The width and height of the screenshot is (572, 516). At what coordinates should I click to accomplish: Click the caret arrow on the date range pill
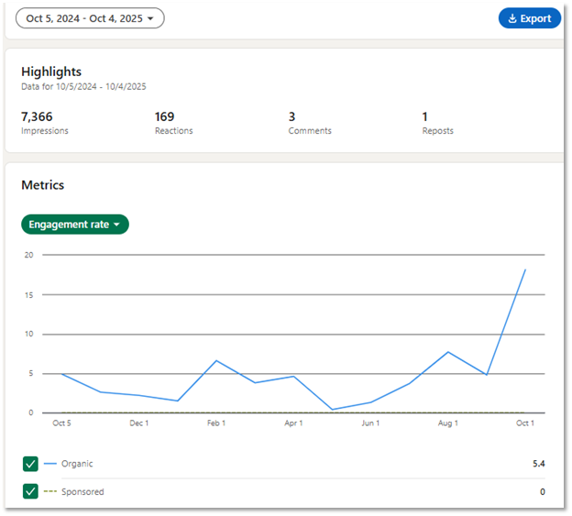(150, 19)
